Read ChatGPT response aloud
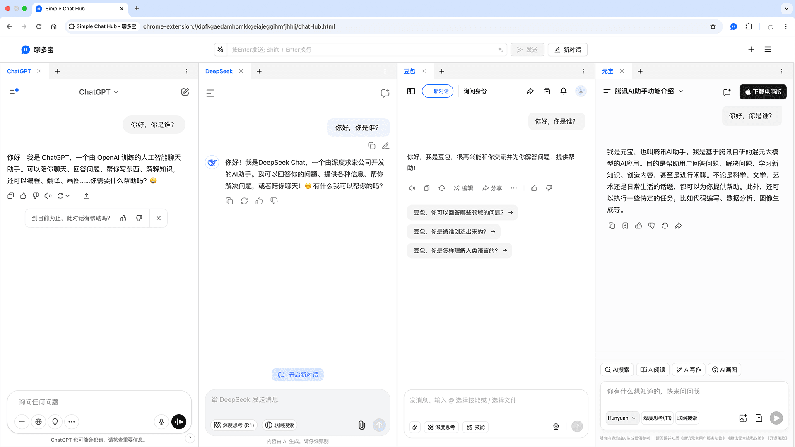 click(x=48, y=196)
